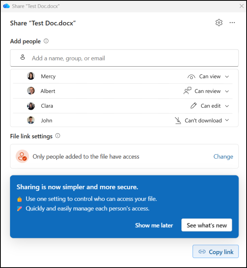
Task: Click 'Use one setting to control' banner text
Action: tap(91, 199)
